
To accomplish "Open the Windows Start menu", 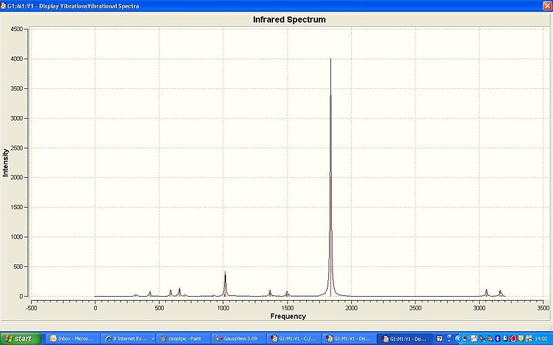I will pos(21,339).
